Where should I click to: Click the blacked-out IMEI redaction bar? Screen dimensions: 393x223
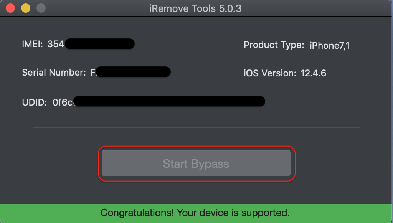[x=100, y=44]
